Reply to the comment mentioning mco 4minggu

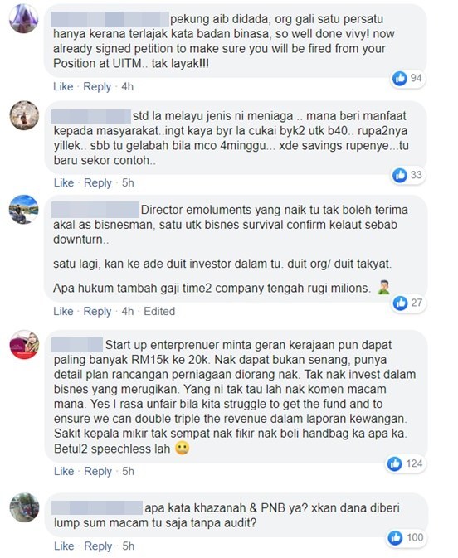click(98, 182)
